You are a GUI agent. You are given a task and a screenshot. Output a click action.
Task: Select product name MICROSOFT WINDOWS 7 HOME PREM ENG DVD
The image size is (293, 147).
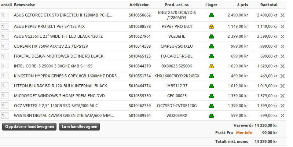click(x=59, y=96)
